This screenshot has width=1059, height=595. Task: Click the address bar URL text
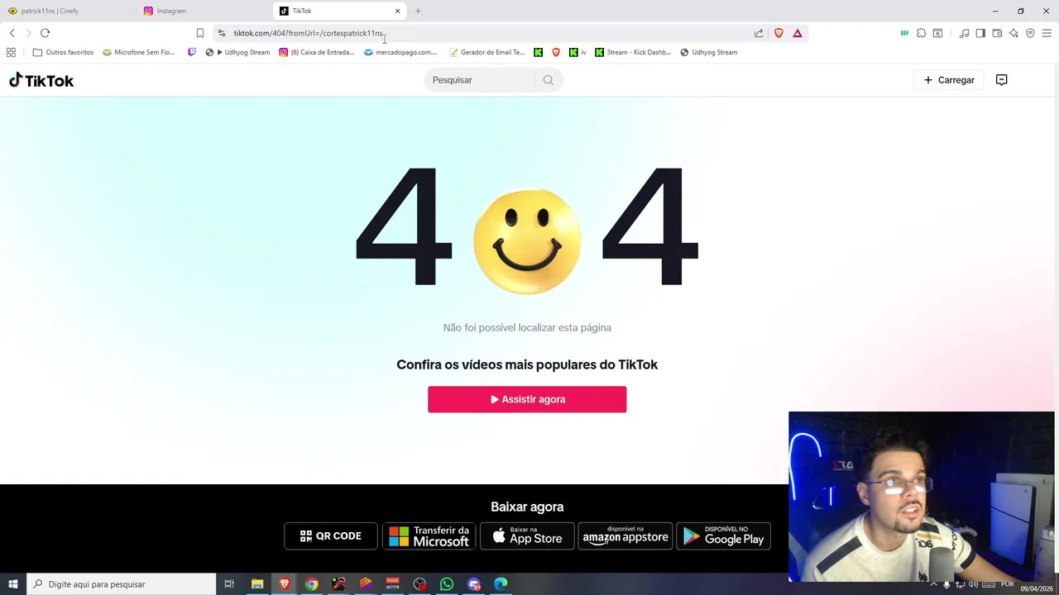[309, 33]
